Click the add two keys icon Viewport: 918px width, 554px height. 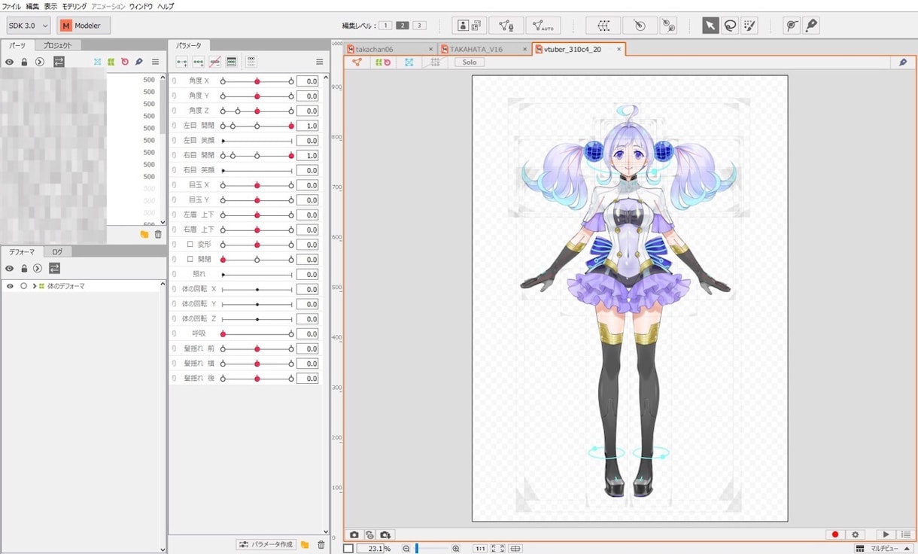click(181, 62)
